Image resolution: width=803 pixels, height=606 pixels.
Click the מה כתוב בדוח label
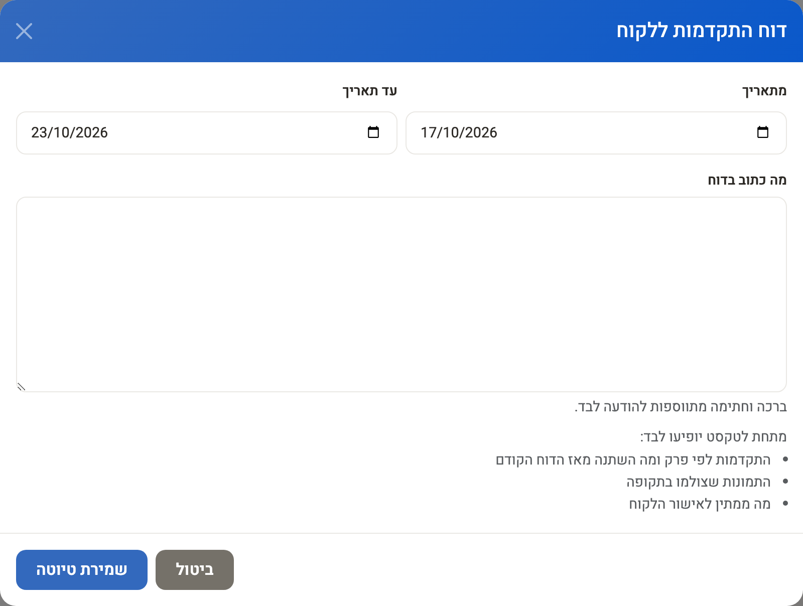[747, 181]
